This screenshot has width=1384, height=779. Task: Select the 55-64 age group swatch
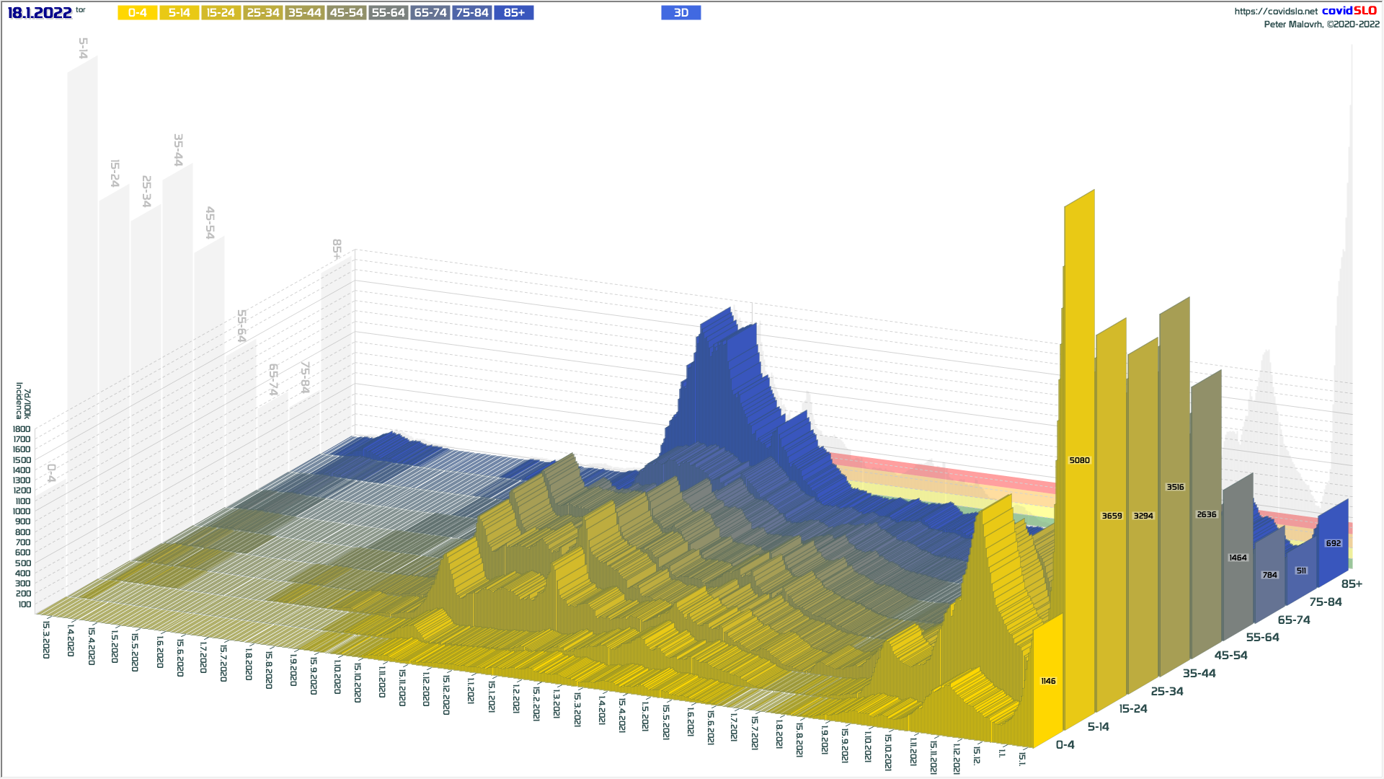388,13
